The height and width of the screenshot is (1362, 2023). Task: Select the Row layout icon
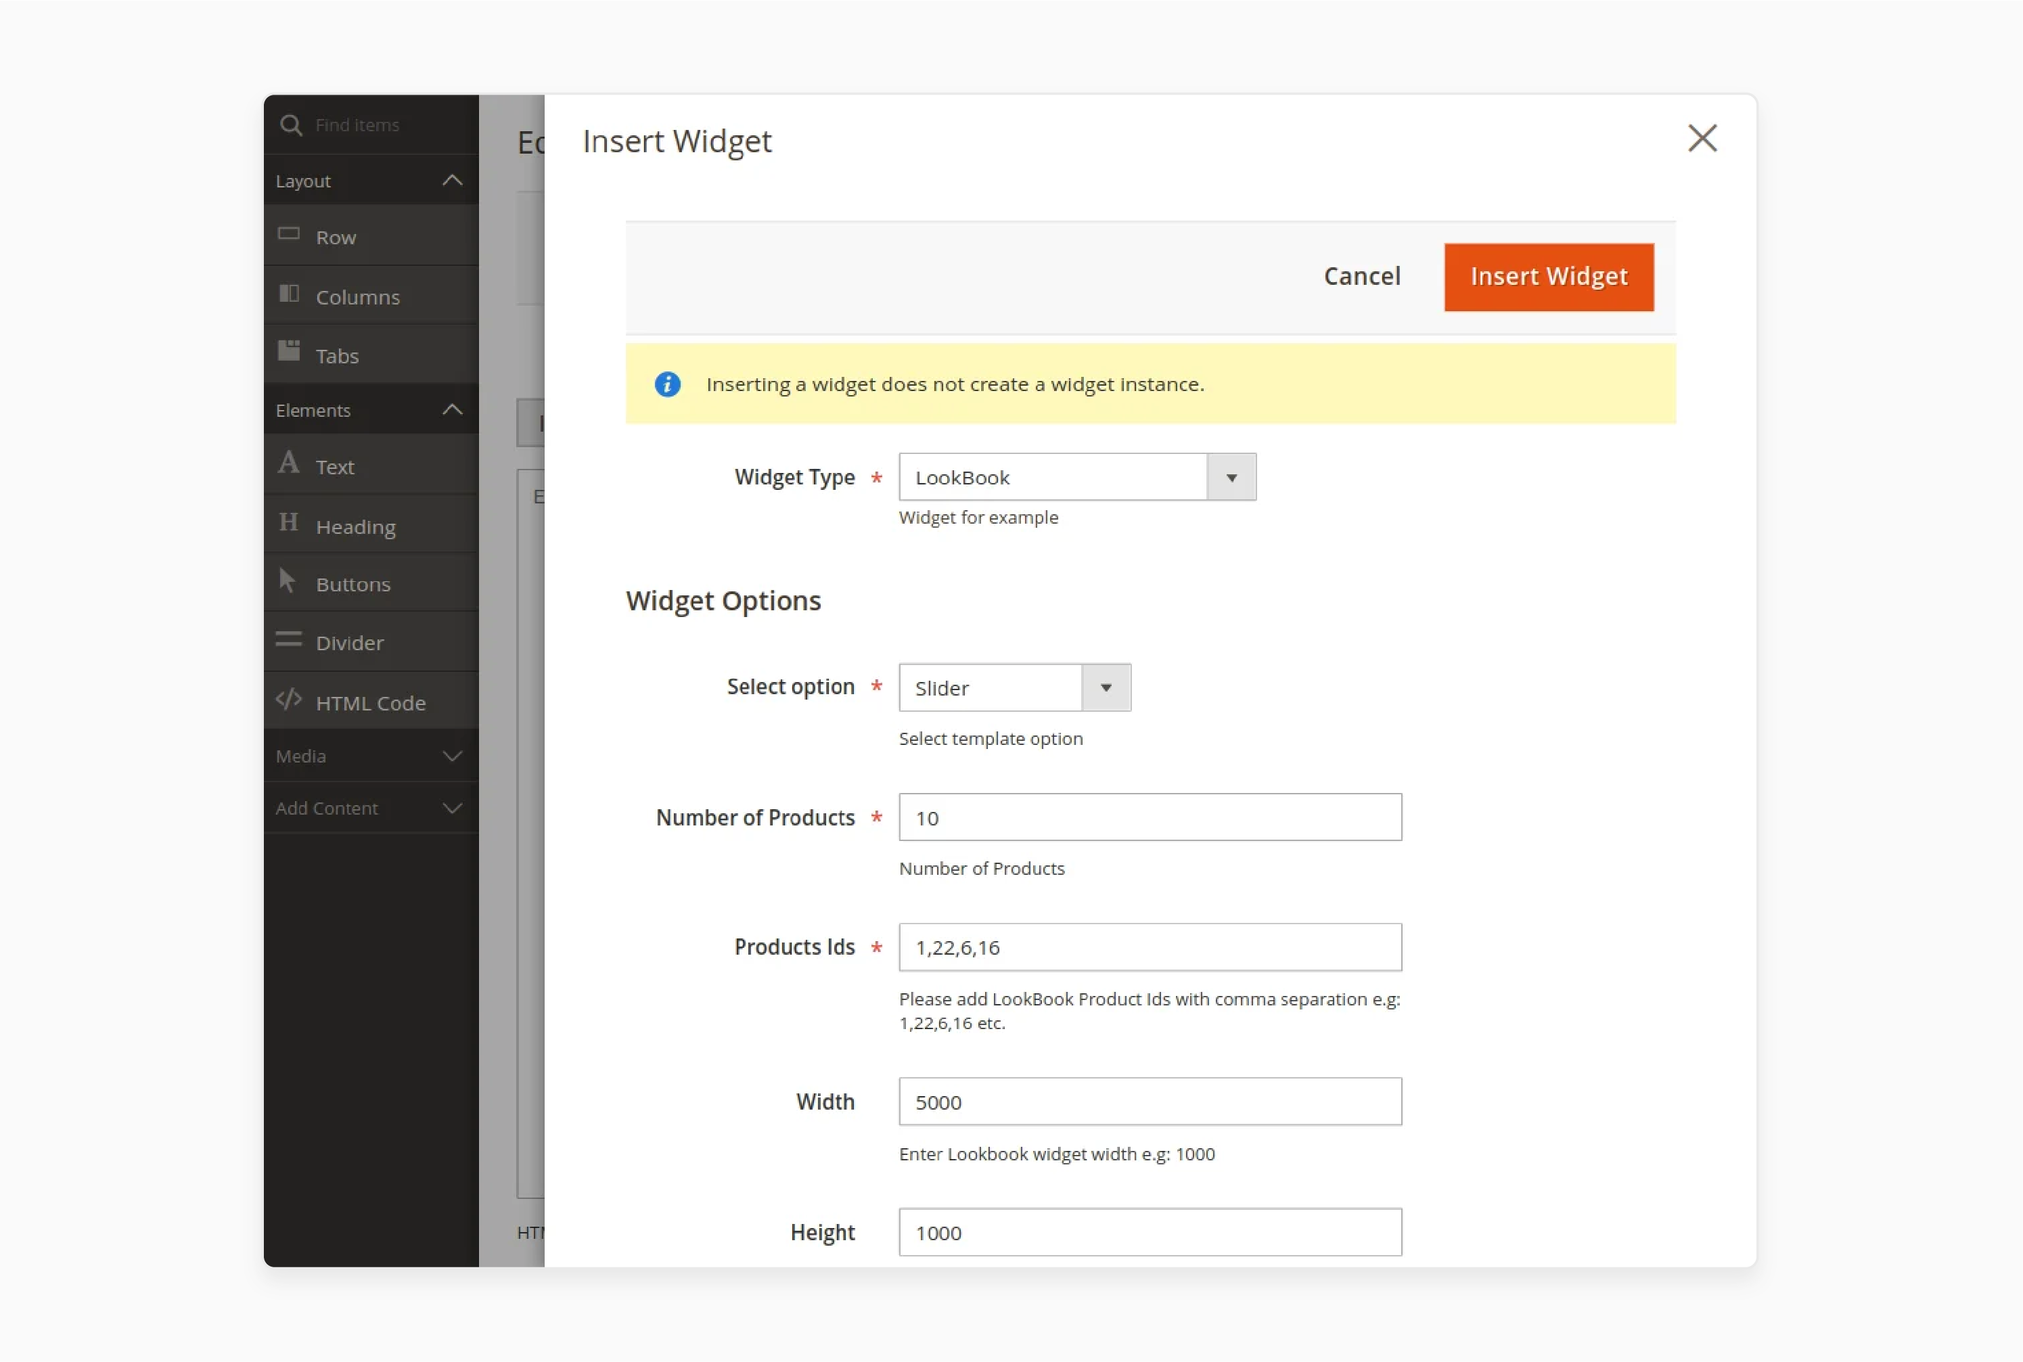[288, 233]
